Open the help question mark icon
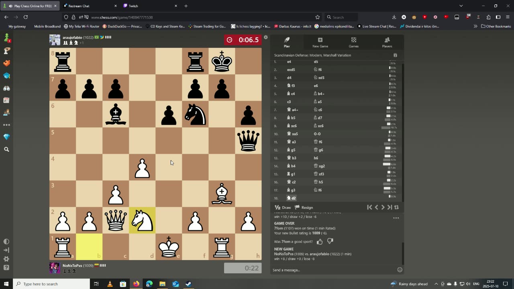The image size is (514, 289). point(6,268)
